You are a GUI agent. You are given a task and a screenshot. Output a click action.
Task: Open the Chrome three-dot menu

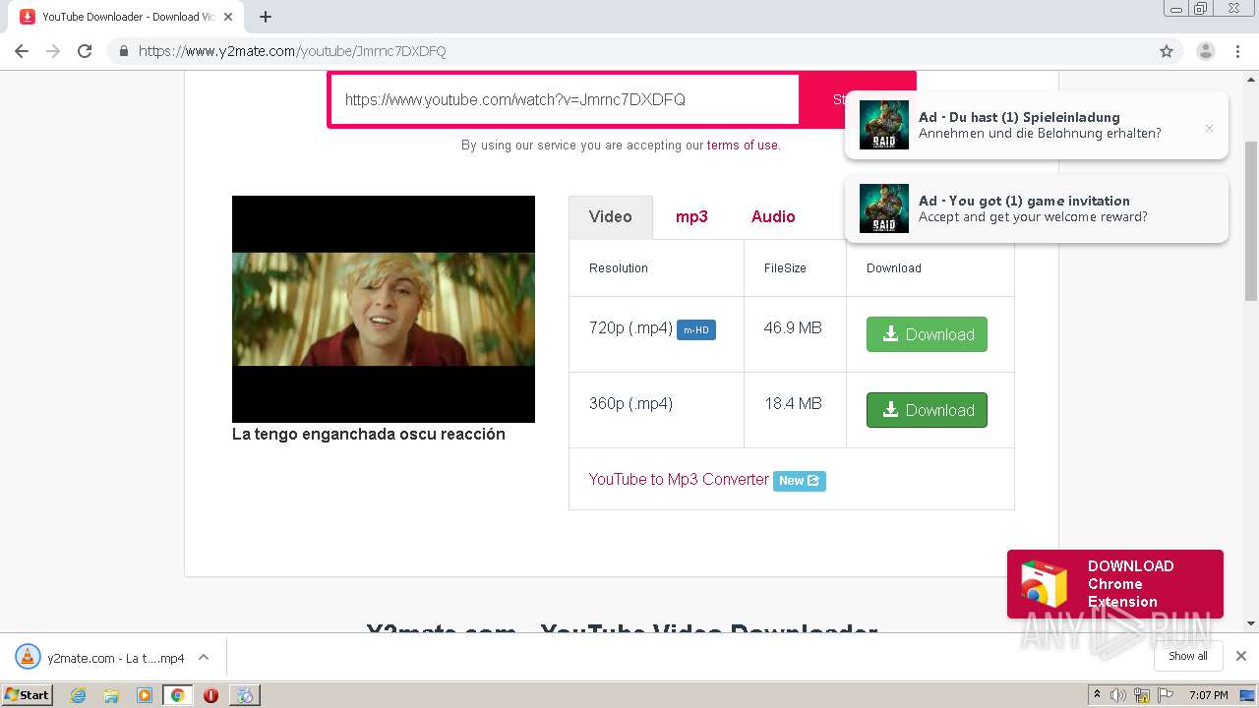pyautogui.click(x=1238, y=51)
